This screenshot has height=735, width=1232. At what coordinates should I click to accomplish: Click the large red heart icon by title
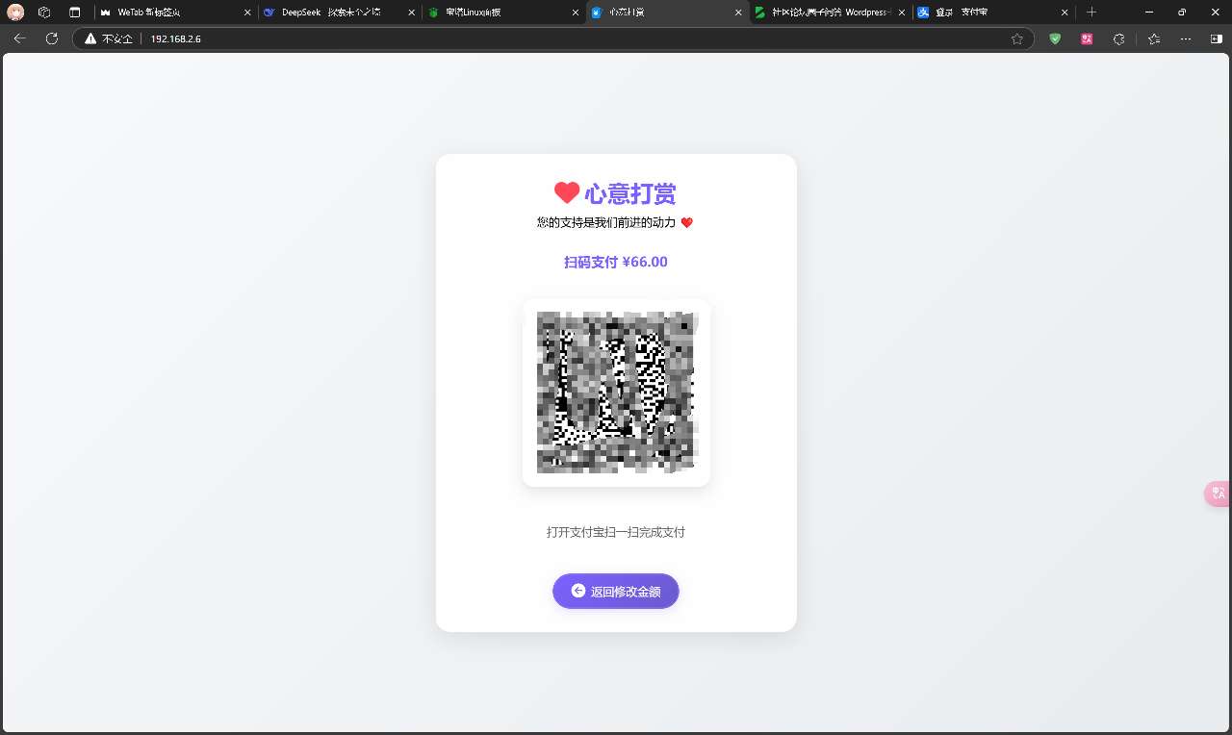point(567,192)
